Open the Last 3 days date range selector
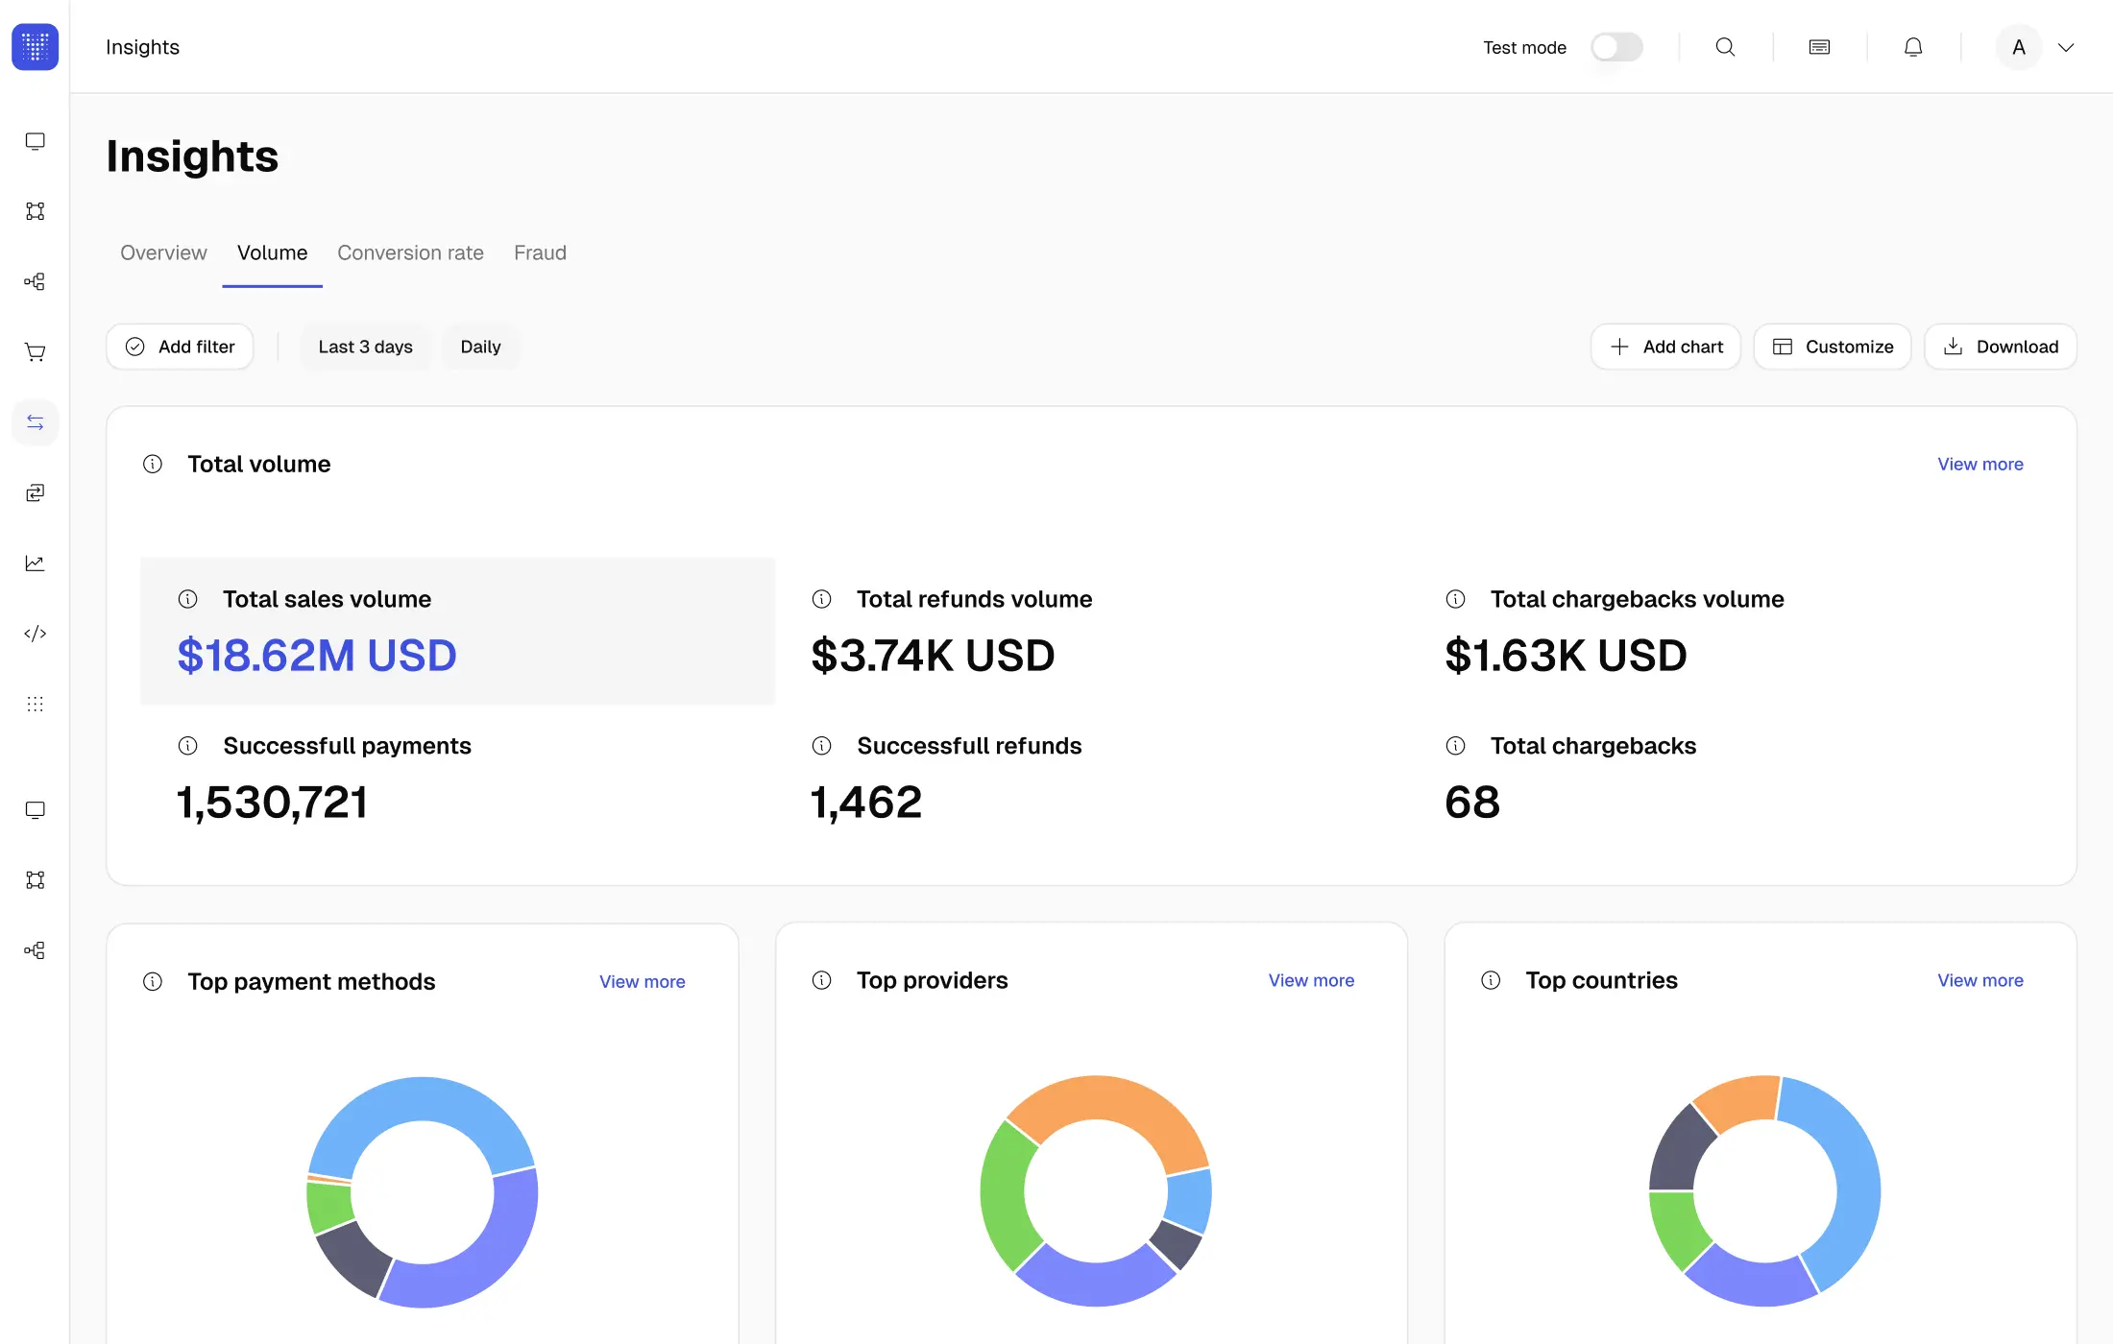Screen dimensions: 2113x1344 (x=366, y=347)
